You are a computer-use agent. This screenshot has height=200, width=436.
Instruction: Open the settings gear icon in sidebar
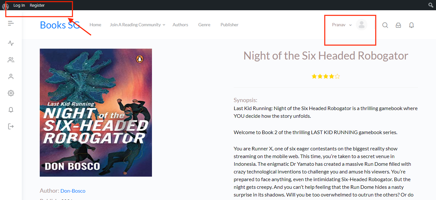click(x=11, y=93)
